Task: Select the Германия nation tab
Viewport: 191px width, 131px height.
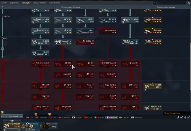Action: click(x=41, y=118)
